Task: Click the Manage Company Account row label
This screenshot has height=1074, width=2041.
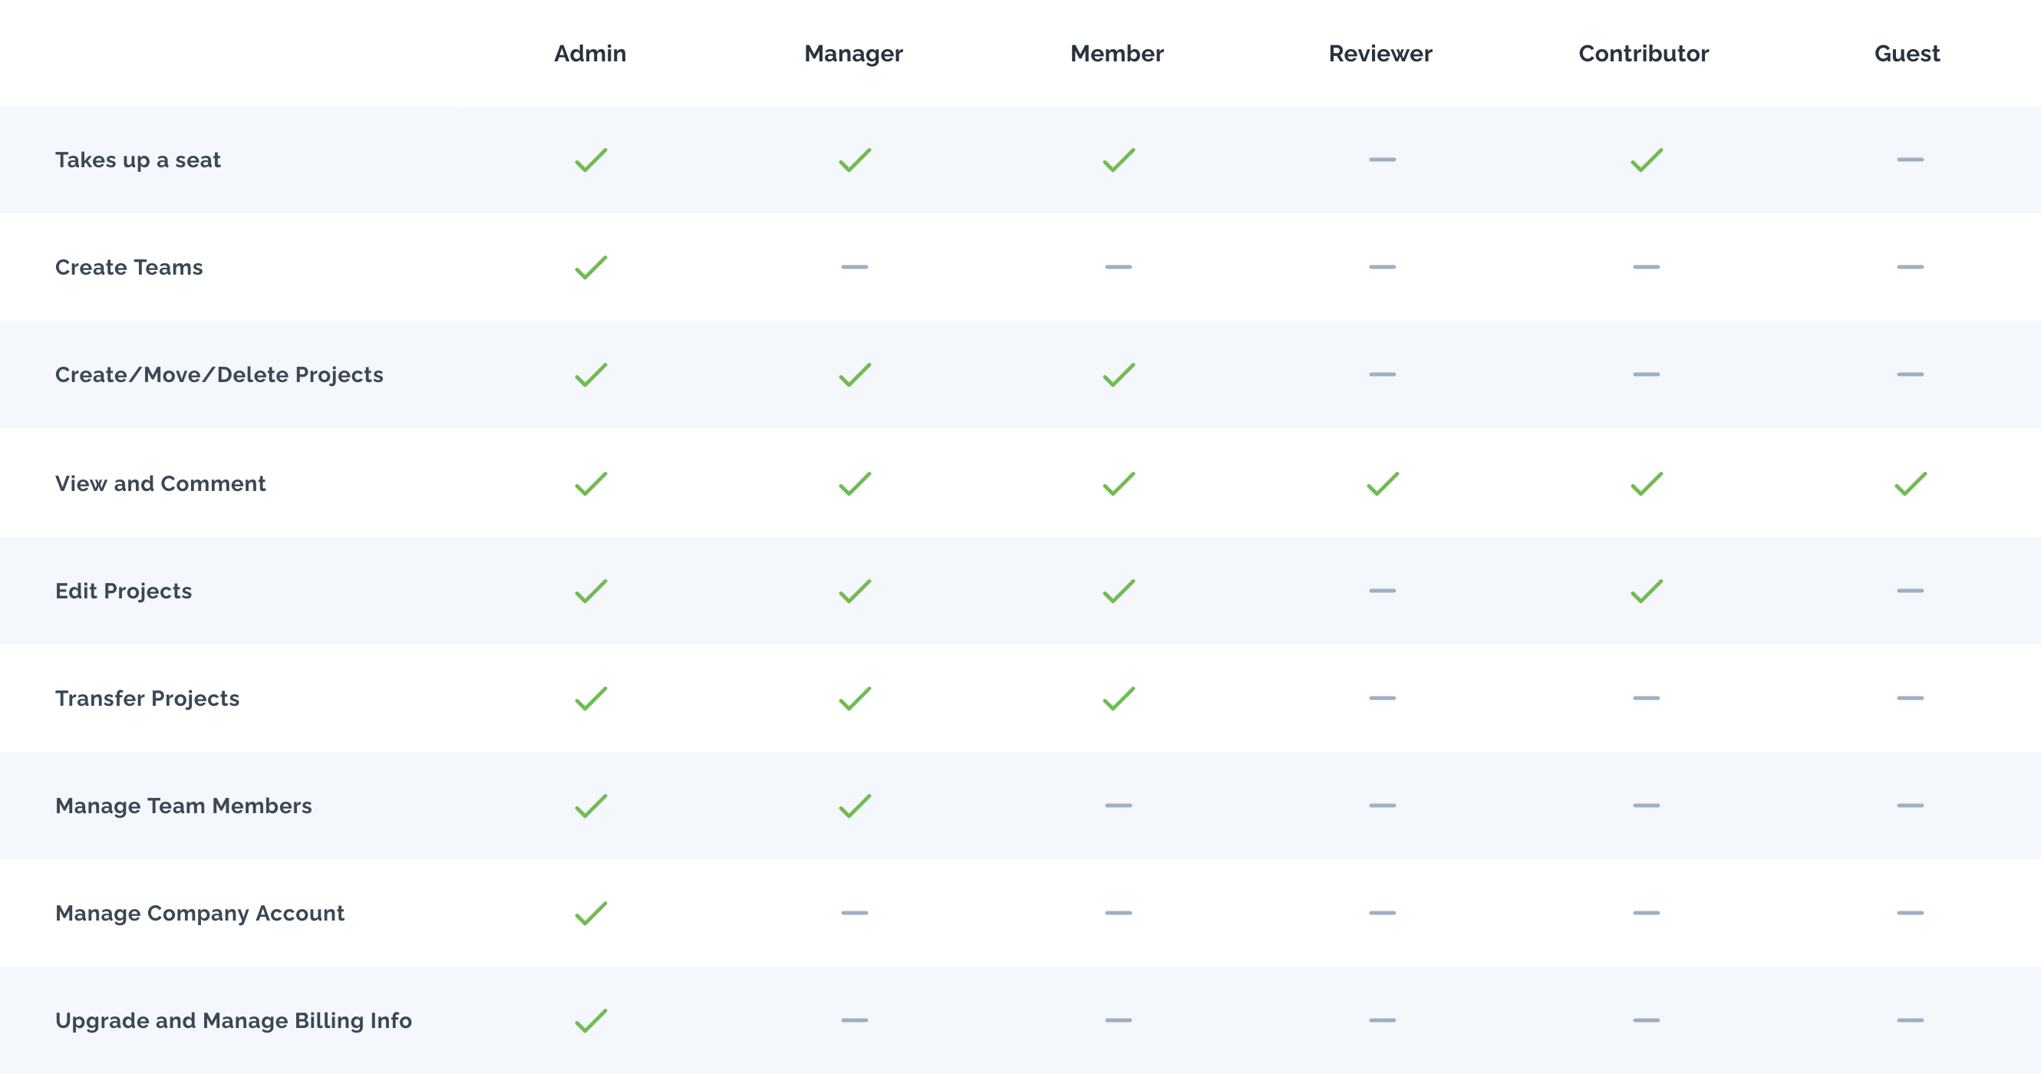Action: (x=199, y=913)
